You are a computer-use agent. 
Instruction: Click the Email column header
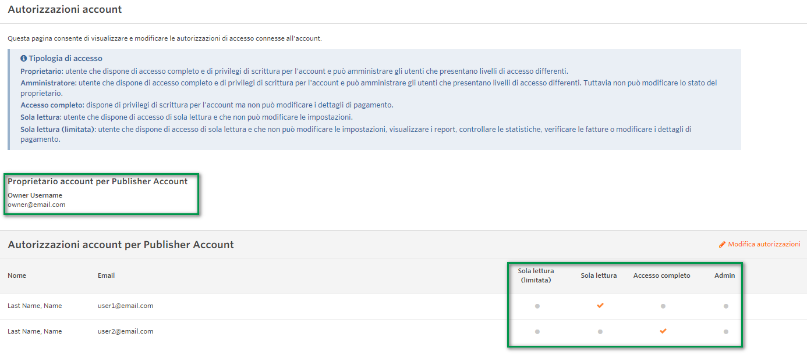[x=106, y=275]
